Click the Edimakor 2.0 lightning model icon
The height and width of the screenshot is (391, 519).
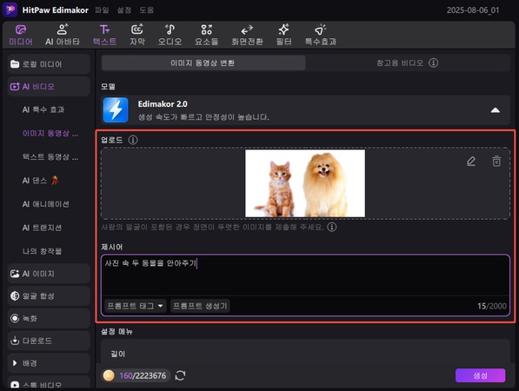[x=116, y=109]
